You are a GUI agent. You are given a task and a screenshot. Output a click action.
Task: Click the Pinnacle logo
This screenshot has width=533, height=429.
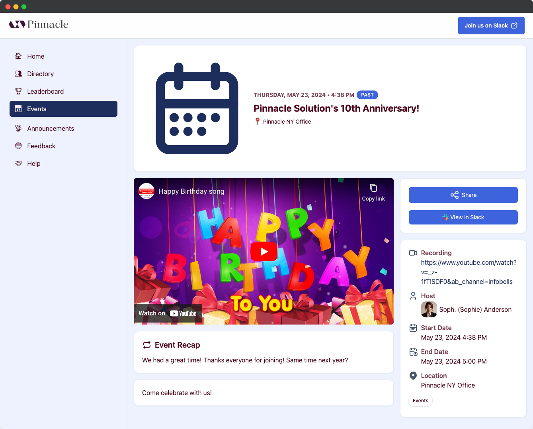point(39,24)
